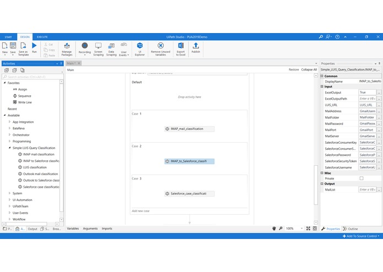Switch to the Outline tab

pos(350,229)
